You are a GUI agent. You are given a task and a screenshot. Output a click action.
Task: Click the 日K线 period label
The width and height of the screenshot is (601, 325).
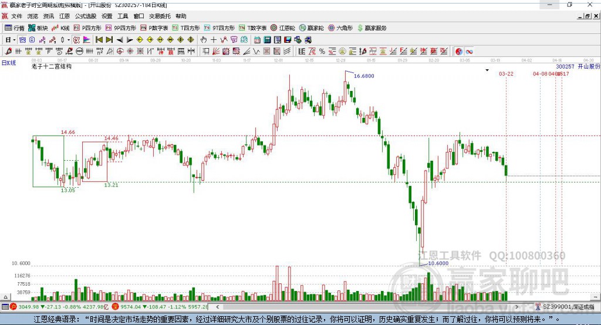[9, 63]
